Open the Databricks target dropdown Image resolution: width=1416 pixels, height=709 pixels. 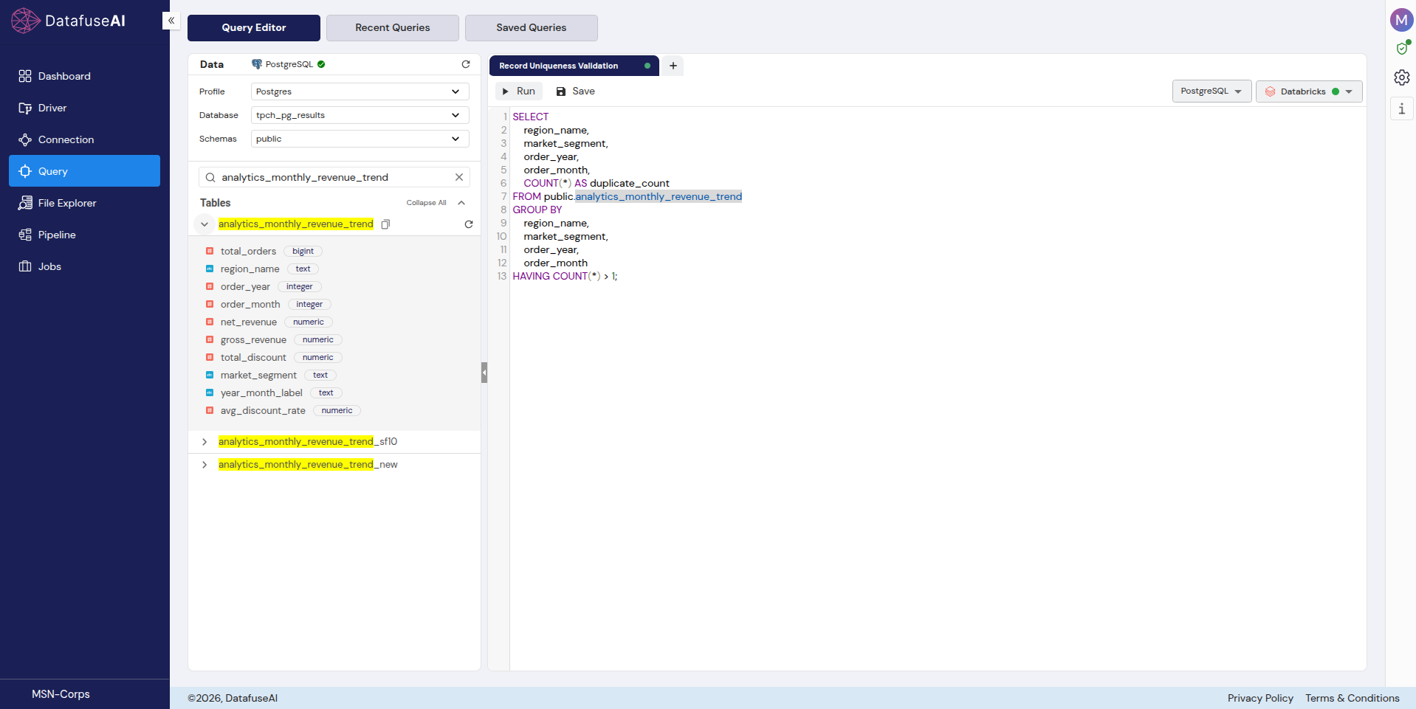pyautogui.click(x=1309, y=91)
